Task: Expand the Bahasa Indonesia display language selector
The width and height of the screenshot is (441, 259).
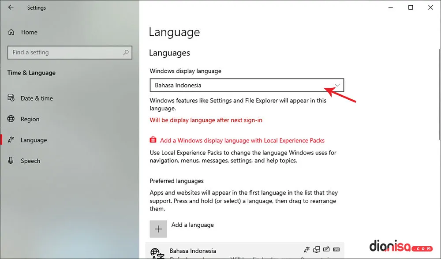Action: [x=337, y=85]
